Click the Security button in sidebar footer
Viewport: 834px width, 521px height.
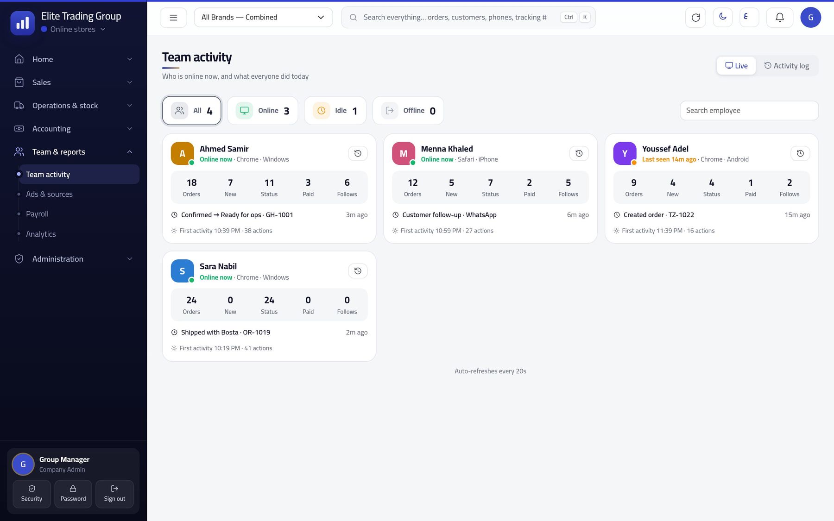coord(32,494)
